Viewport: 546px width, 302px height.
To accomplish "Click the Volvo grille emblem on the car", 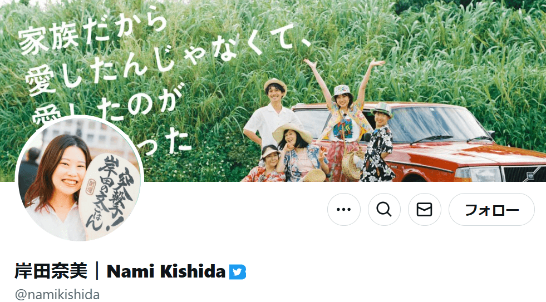I will point(530,175).
